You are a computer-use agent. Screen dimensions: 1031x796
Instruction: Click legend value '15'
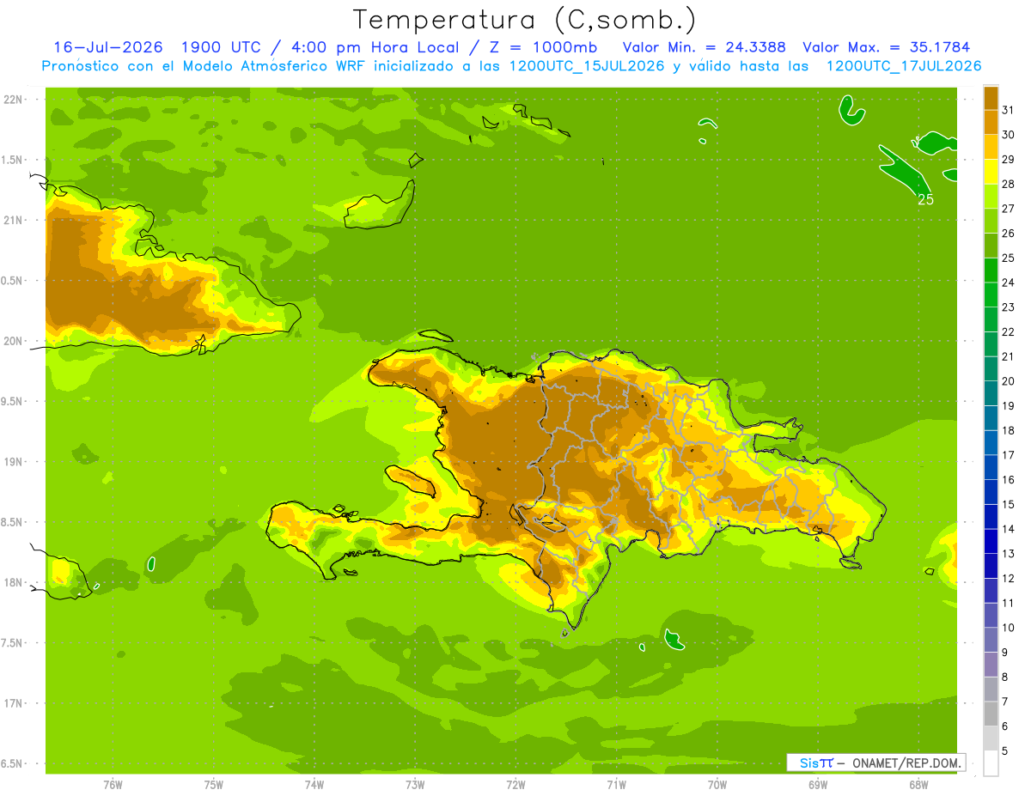point(1009,505)
